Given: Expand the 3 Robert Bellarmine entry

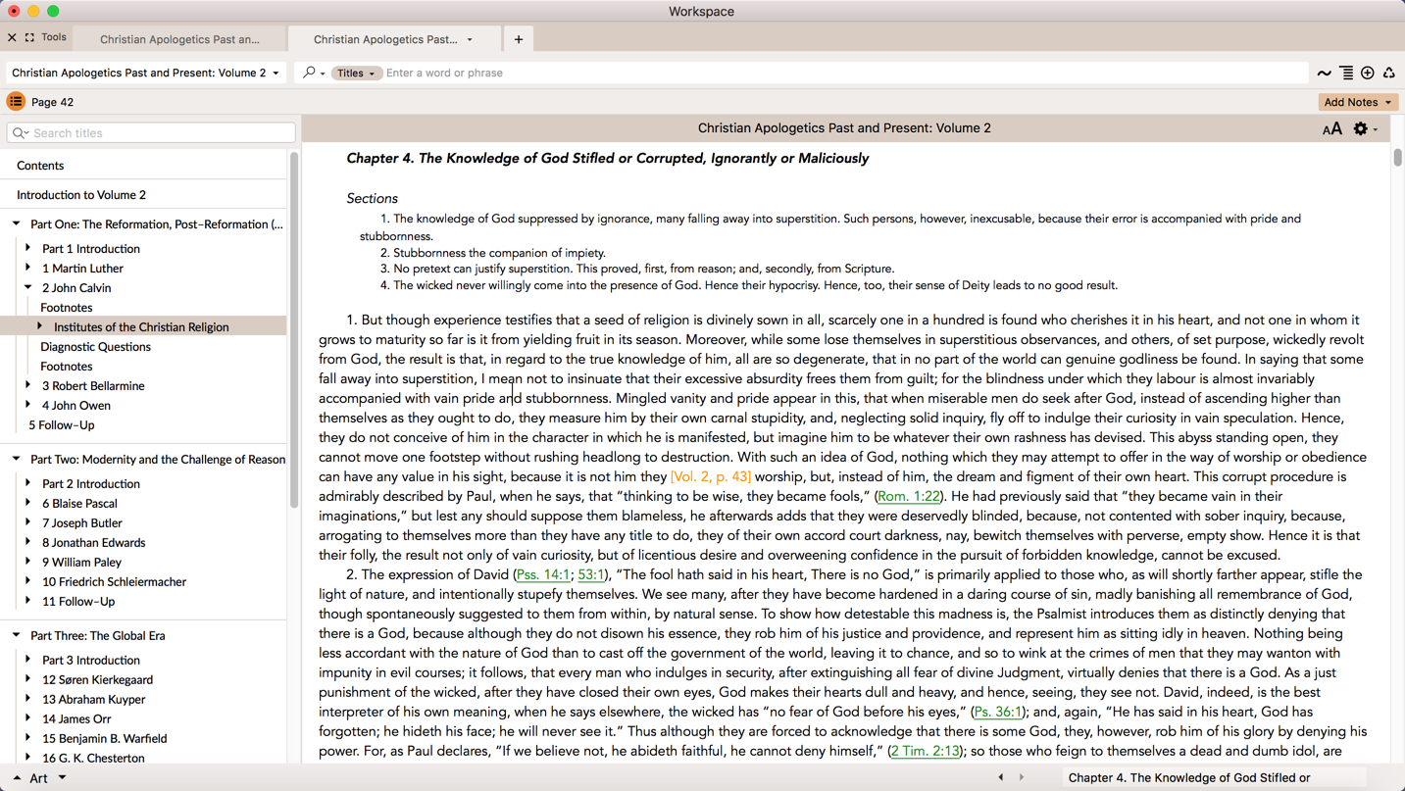Looking at the screenshot, I should [28, 385].
